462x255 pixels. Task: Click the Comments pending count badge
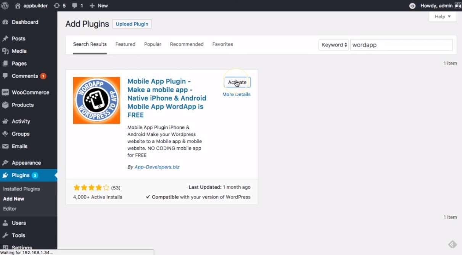43,76
